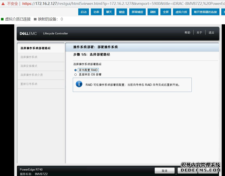Click the 刷新 refresh button

(153, 12)
